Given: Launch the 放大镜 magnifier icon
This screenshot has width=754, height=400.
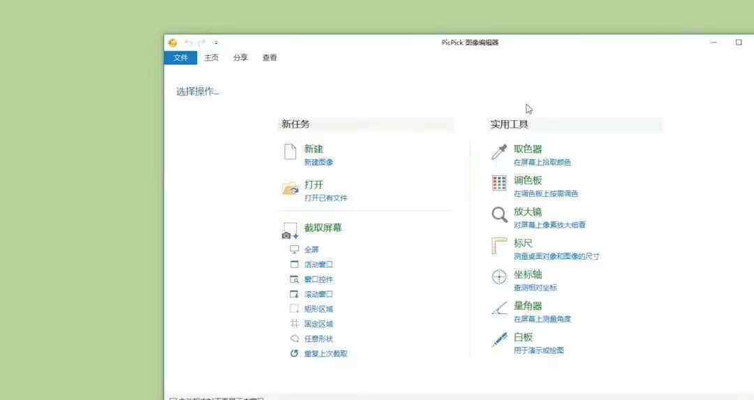Looking at the screenshot, I should (x=499, y=215).
